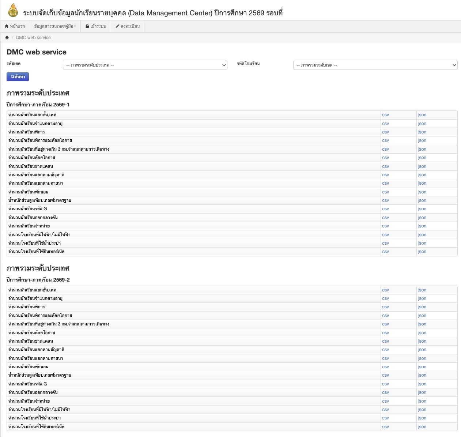Viewport: 461px width, 437px height.
Task: Open the หน้าแรก home menu item
Action: coord(15,26)
